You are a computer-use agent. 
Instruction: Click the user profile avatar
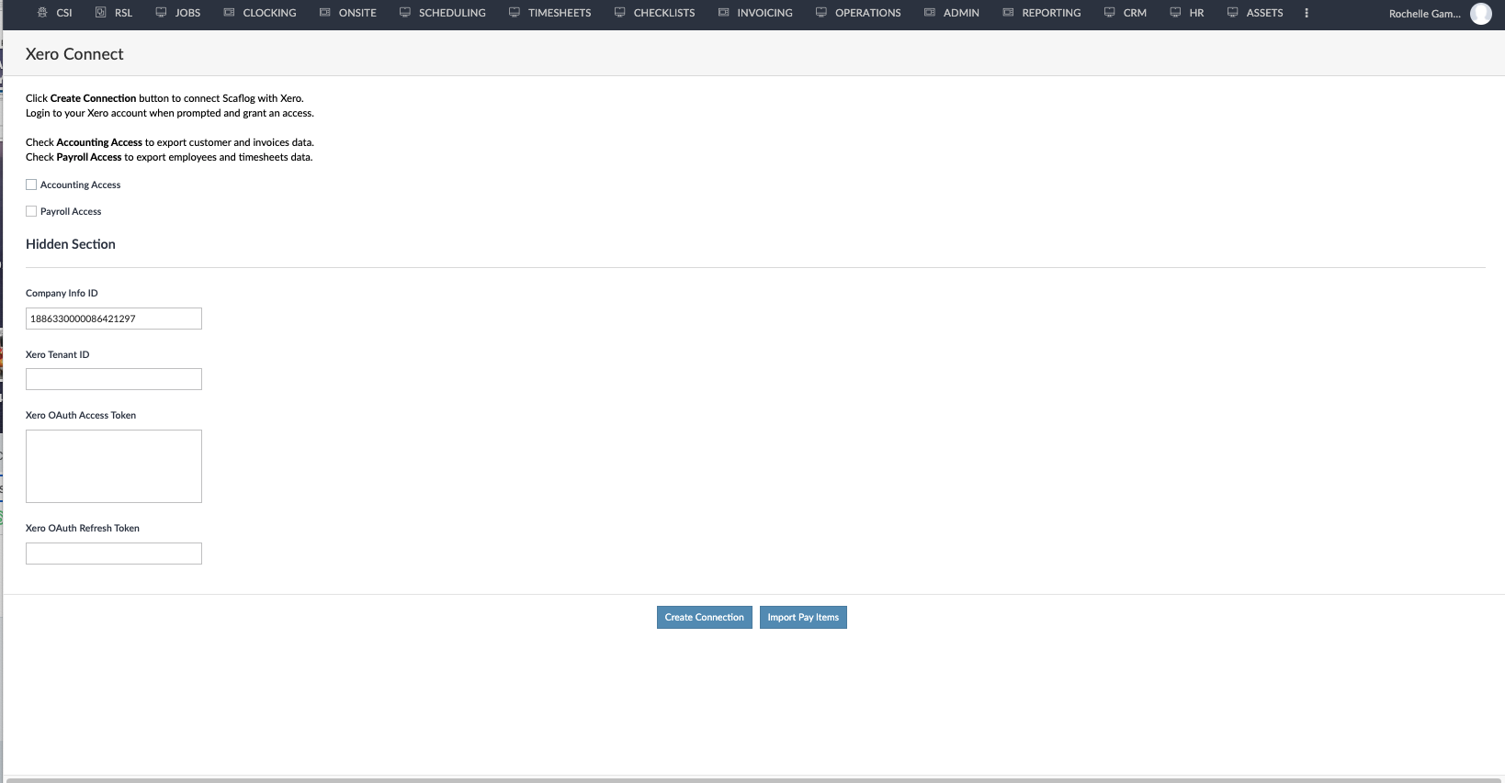pos(1480,14)
